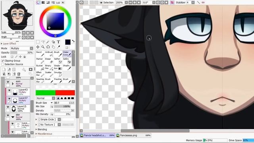Expand the Blending section

click(x=36, y=129)
